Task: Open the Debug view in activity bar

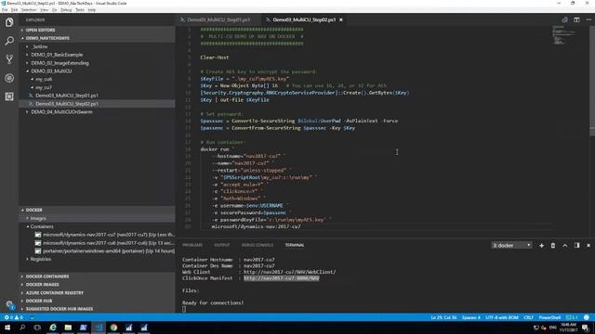Action: 9,78
